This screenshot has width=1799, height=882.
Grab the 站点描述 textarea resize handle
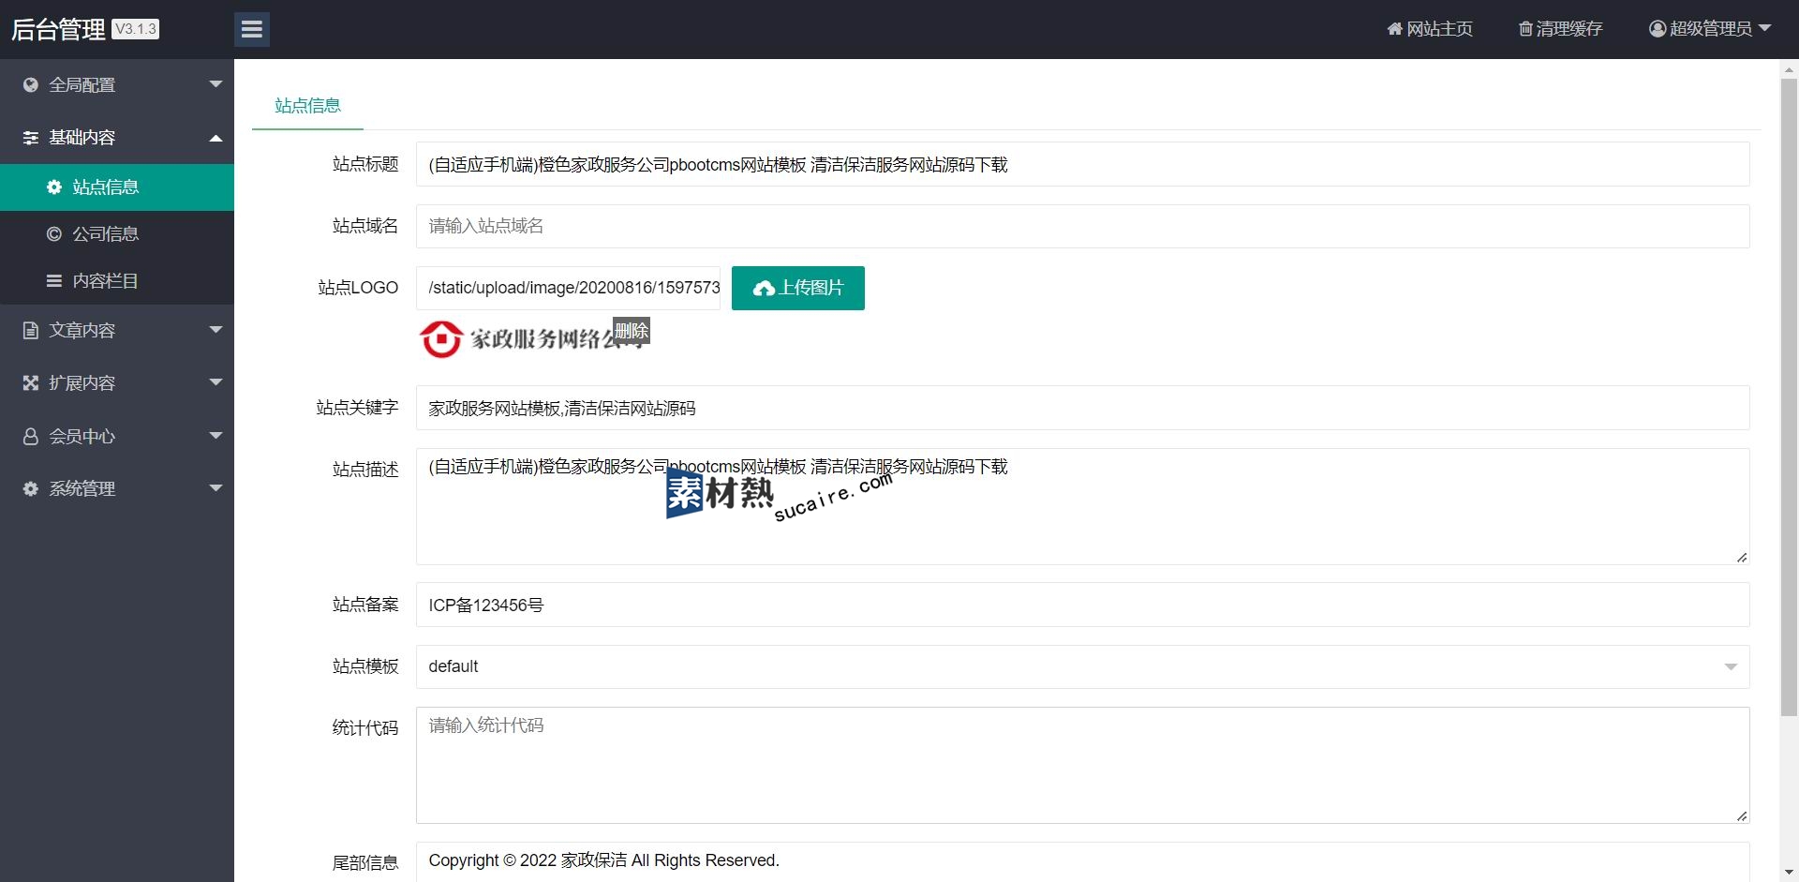pos(1741,557)
